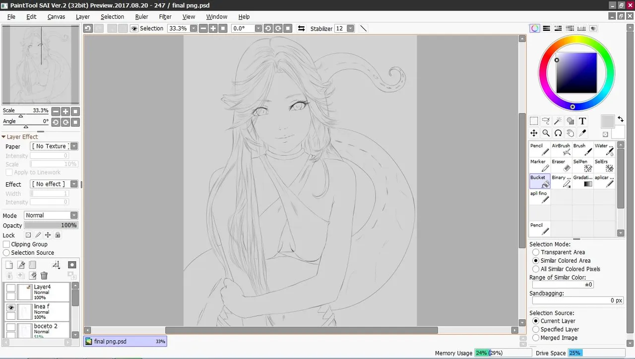Viewport: 635px width, 359px height.
Task: Create a new normal layer
Action: [x=9, y=265]
